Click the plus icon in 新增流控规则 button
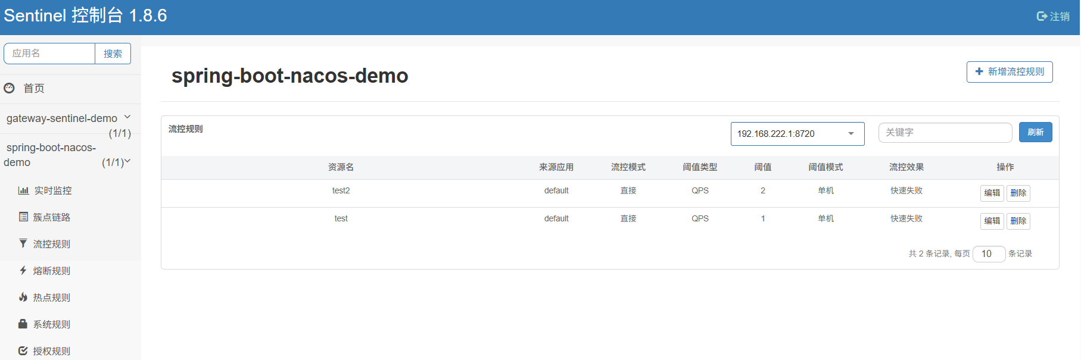This screenshot has height=360, width=1081. point(979,71)
